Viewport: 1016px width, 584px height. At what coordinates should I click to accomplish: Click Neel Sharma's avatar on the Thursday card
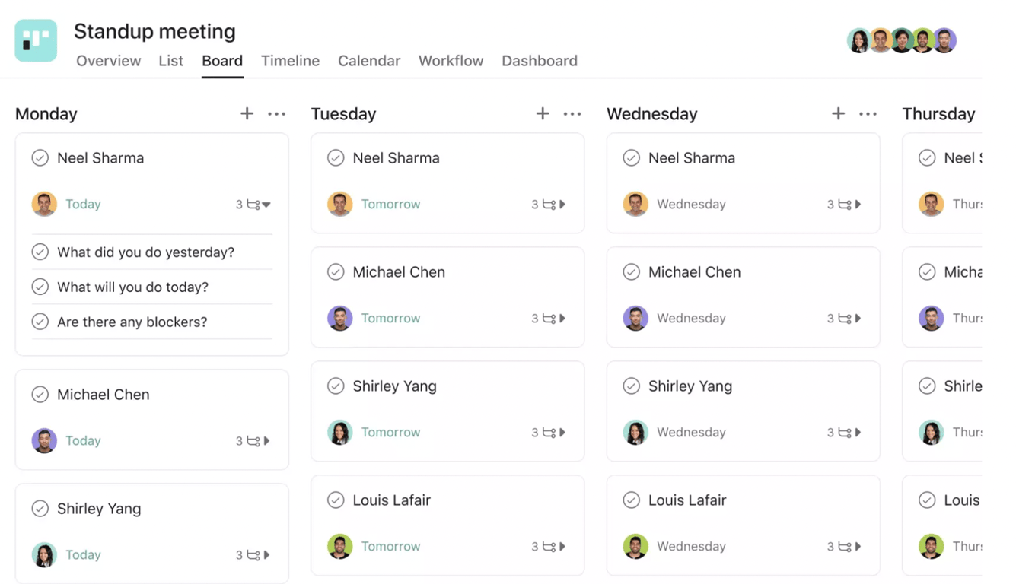point(932,204)
